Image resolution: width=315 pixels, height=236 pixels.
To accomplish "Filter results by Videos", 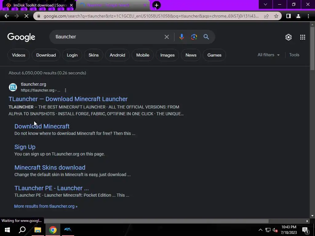I will 18,55.
